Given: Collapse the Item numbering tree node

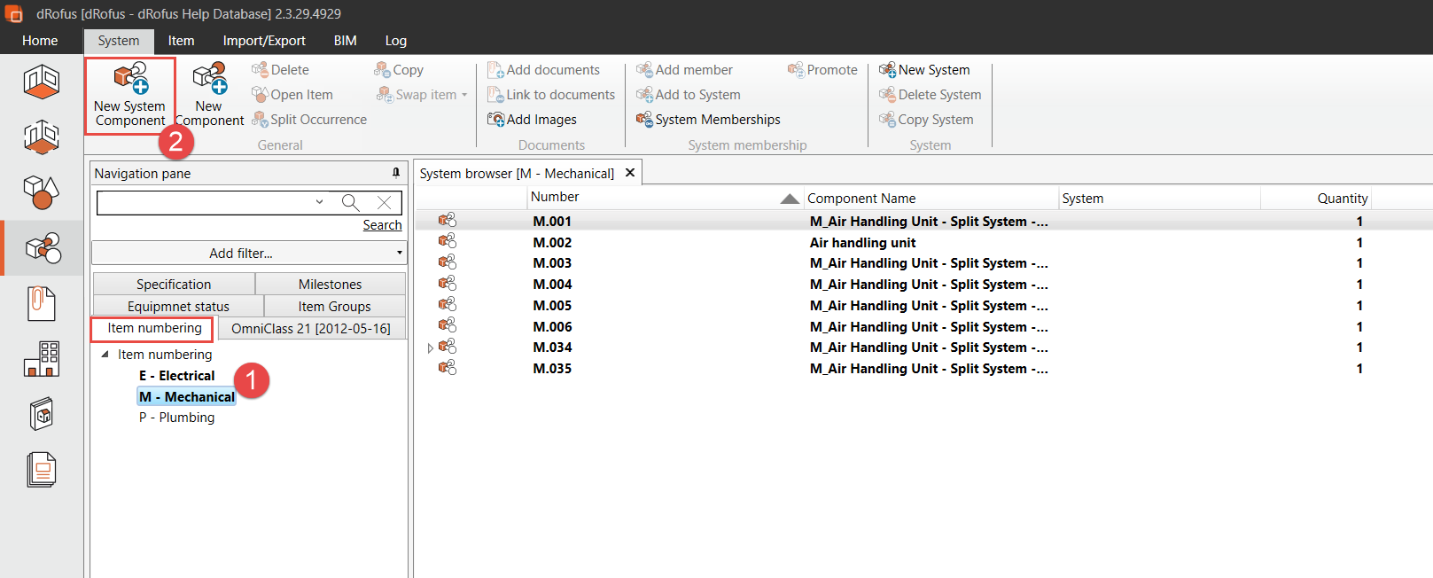Looking at the screenshot, I should 105,355.
